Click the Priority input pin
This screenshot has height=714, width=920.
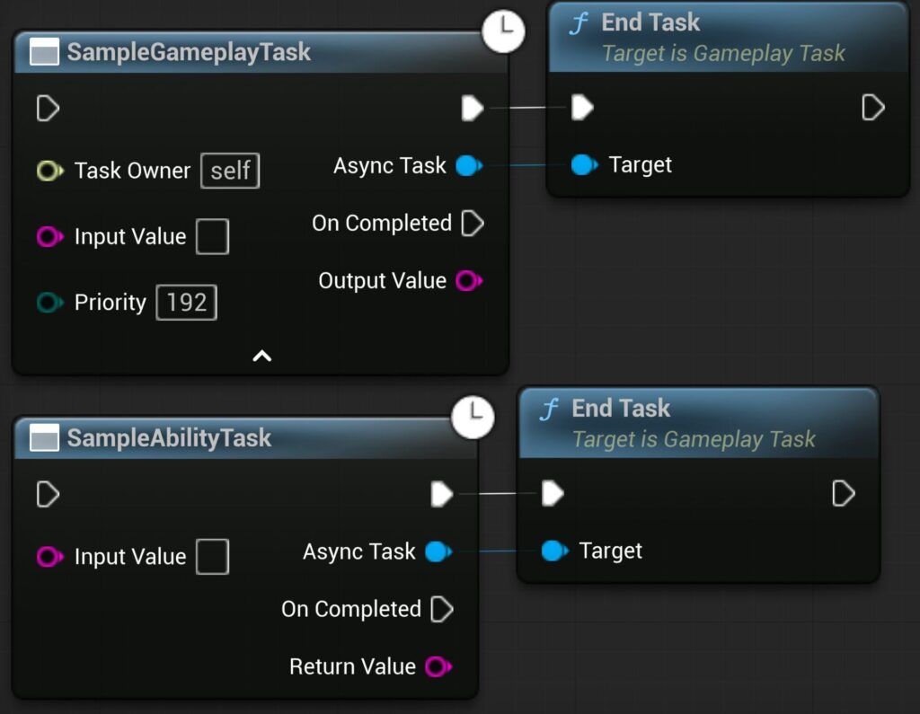click(49, 303)
